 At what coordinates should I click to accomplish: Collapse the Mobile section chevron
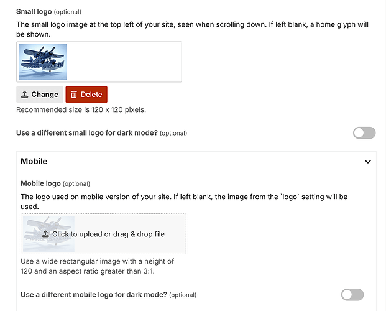368,162
